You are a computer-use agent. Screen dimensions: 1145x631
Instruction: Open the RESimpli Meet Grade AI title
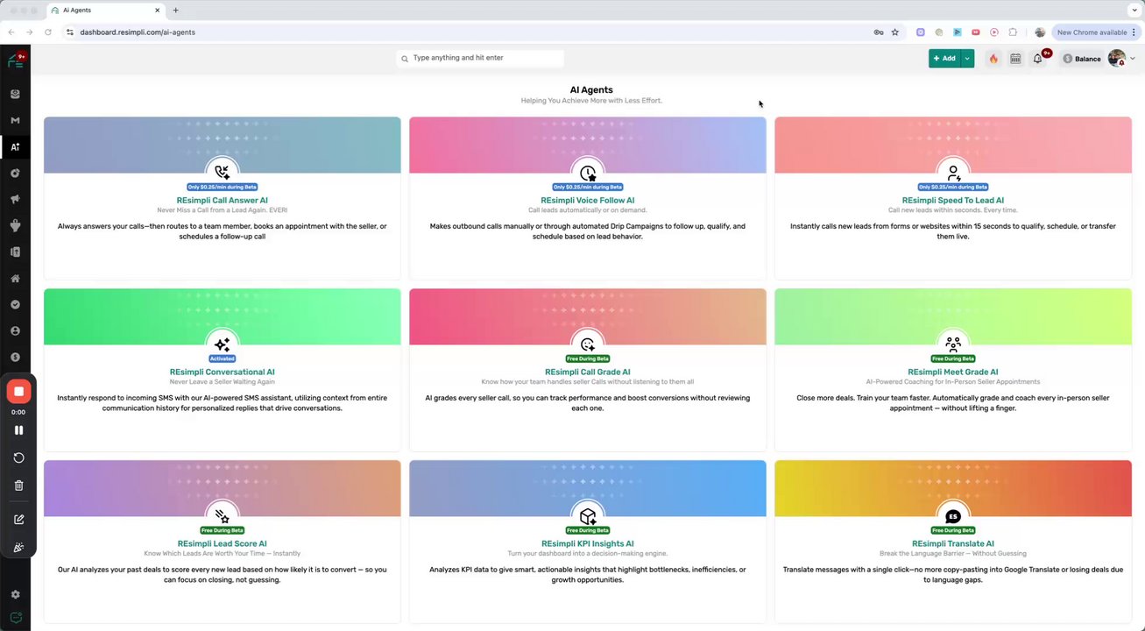click(x=953, y=372)
